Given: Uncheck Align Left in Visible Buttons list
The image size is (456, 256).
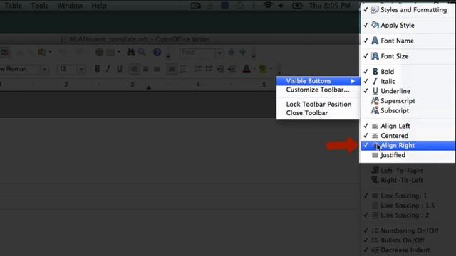Looking at the screenshot, I should tap(408, 126).
